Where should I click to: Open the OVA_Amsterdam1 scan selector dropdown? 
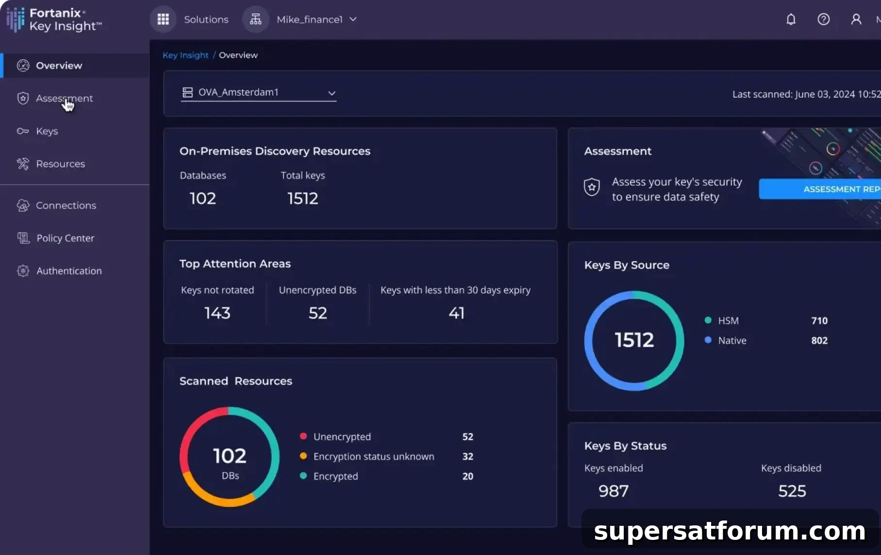click(259, 92)
